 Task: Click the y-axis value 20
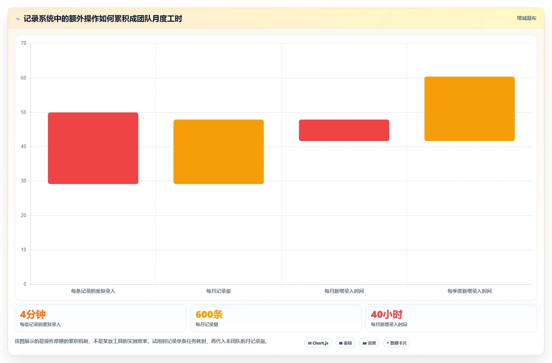pos(23,216)
